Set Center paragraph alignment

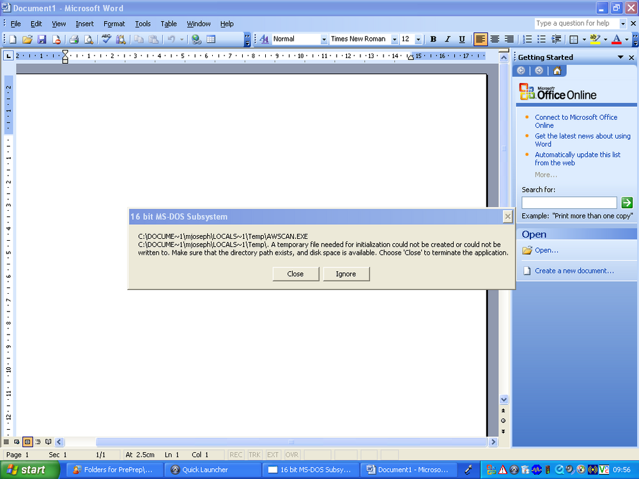[495, 39]
